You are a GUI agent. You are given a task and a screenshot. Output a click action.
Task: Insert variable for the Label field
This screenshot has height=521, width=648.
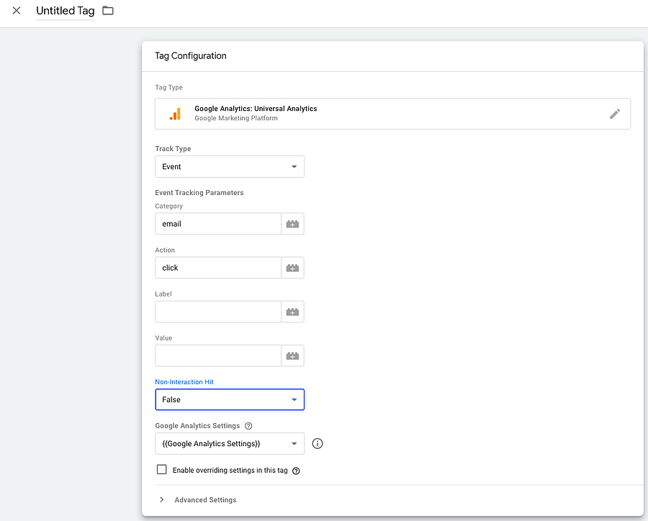click(x=292, y=312)
